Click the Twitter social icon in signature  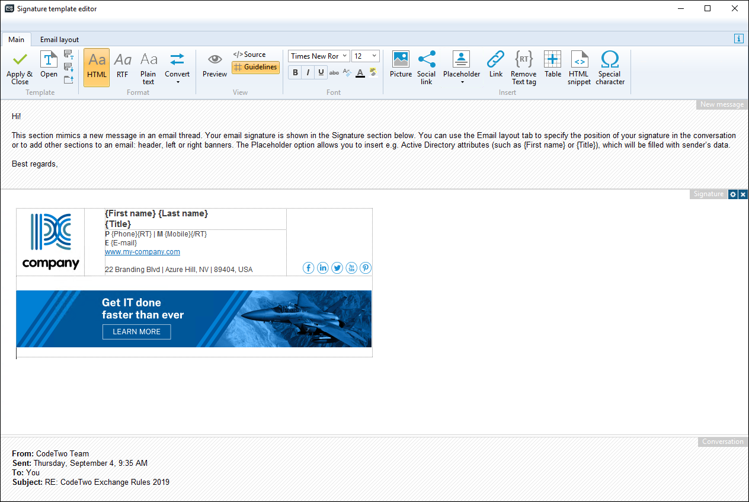337,268
